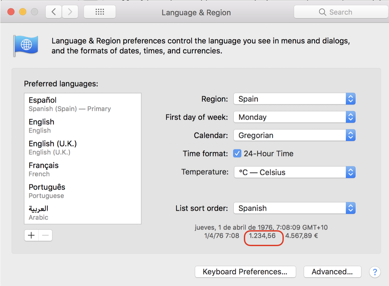Image resolution: width=389 pixels, height=286 pixels.
Task: Add a preferred language with plus button
Action: pyautogui.click(x=31, y=235)
